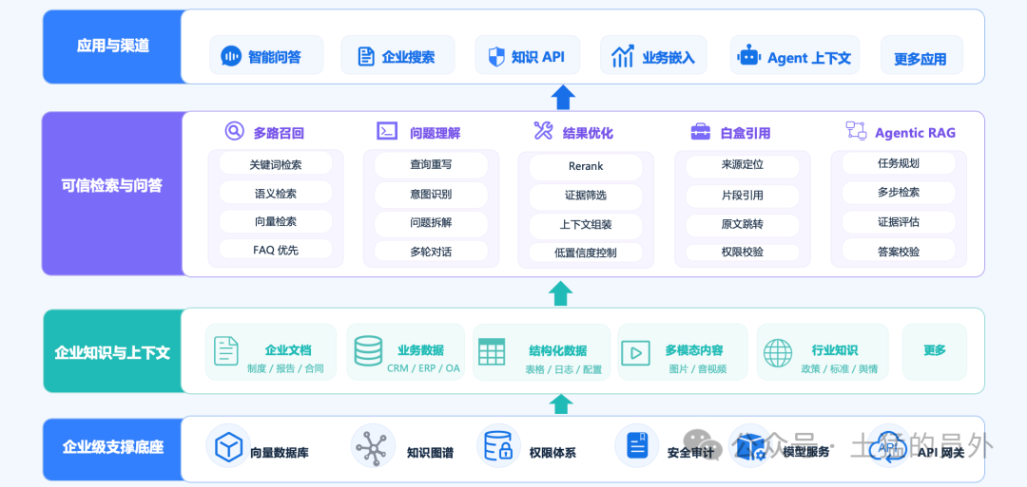Click the 知识图谱 label text
1027x487 pixels.
click(x=430, y=453)
